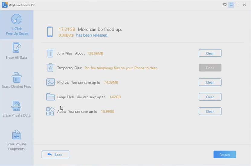Viewport: 251px width, 166px height.
Task: Click the 'Large Files:' label
Action: click(66, 97)
